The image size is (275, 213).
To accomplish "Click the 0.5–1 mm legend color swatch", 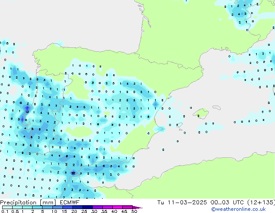I will pyautogui.click(x=17, y=207).
